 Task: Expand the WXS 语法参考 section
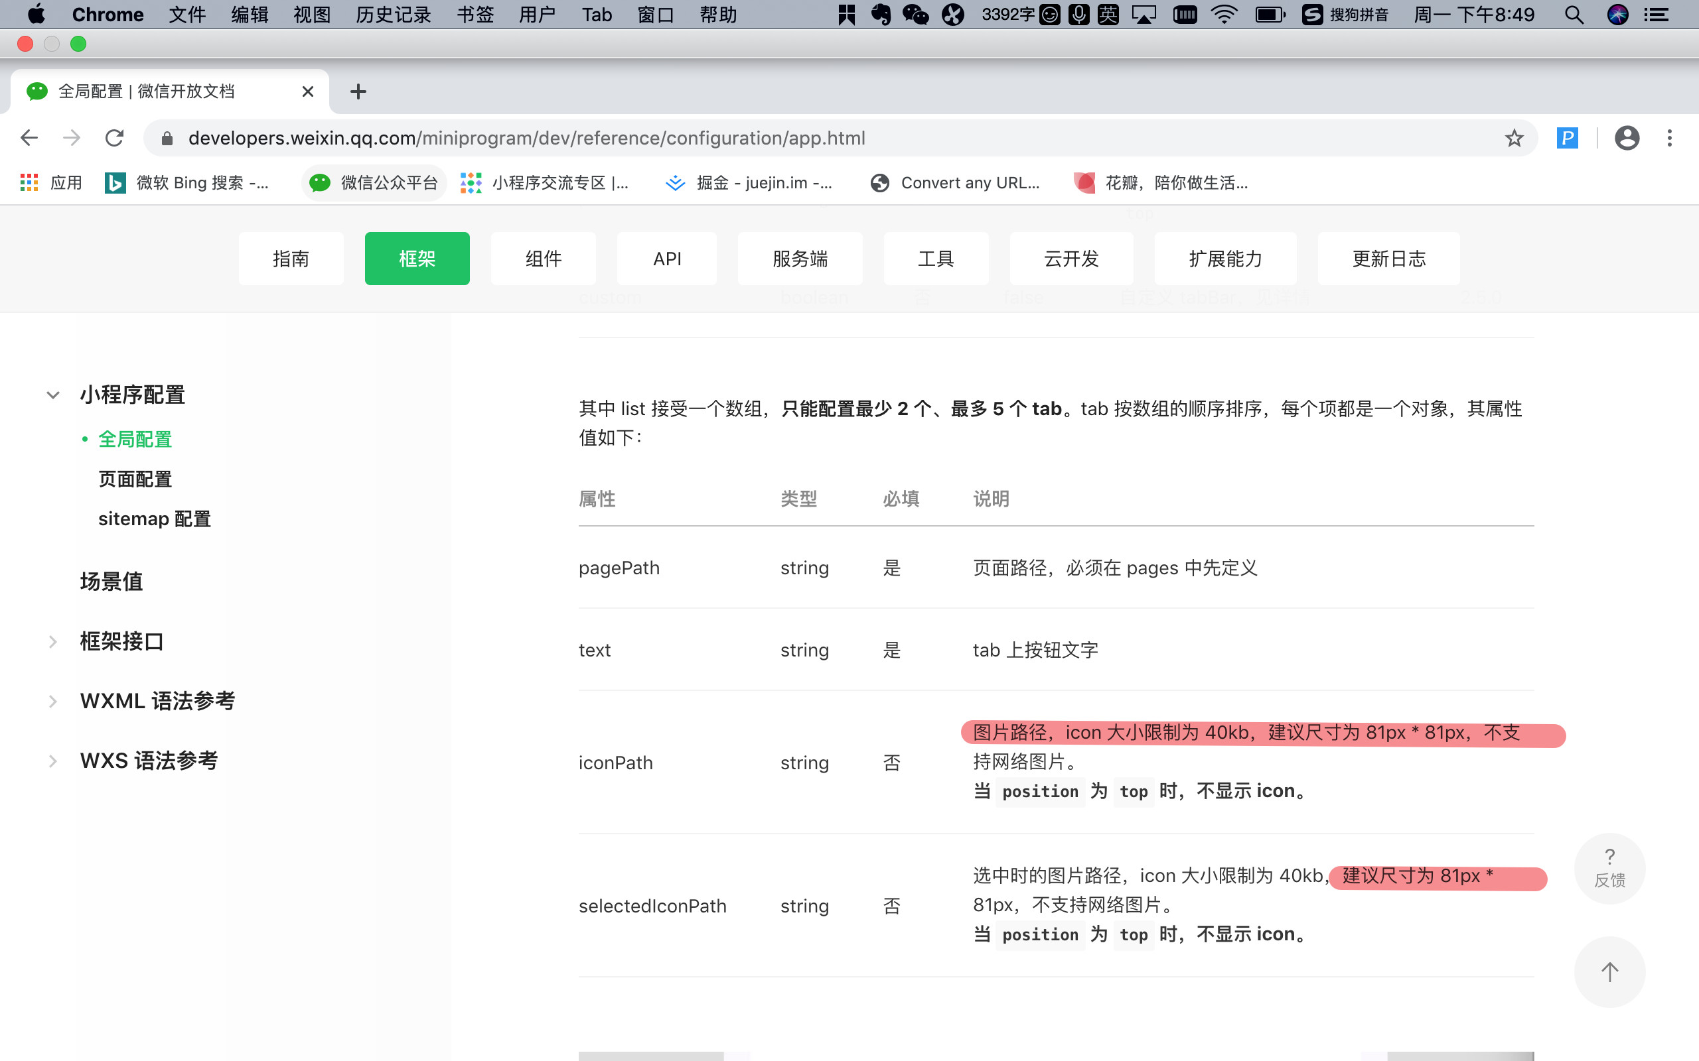(x=52, y=761)
